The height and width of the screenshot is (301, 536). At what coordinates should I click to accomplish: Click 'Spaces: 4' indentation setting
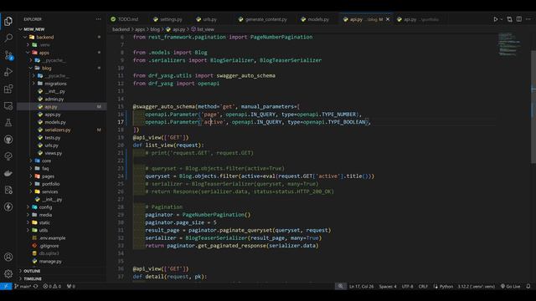[388, 286]
